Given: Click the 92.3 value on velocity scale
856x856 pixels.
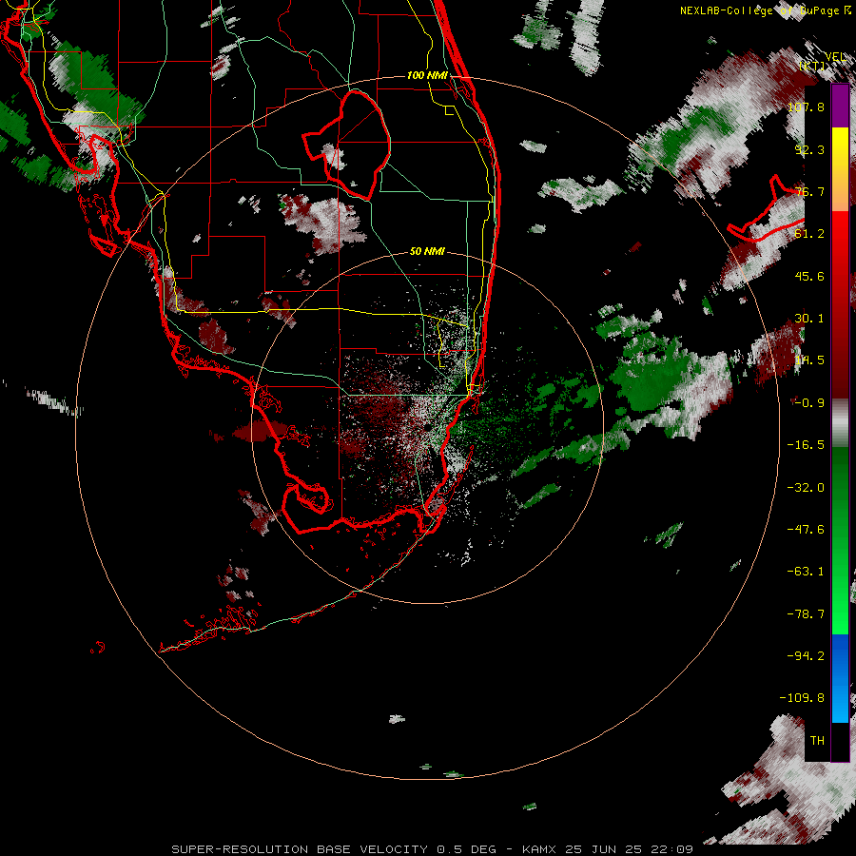Looking at the screenshot, I should [809, 149].
